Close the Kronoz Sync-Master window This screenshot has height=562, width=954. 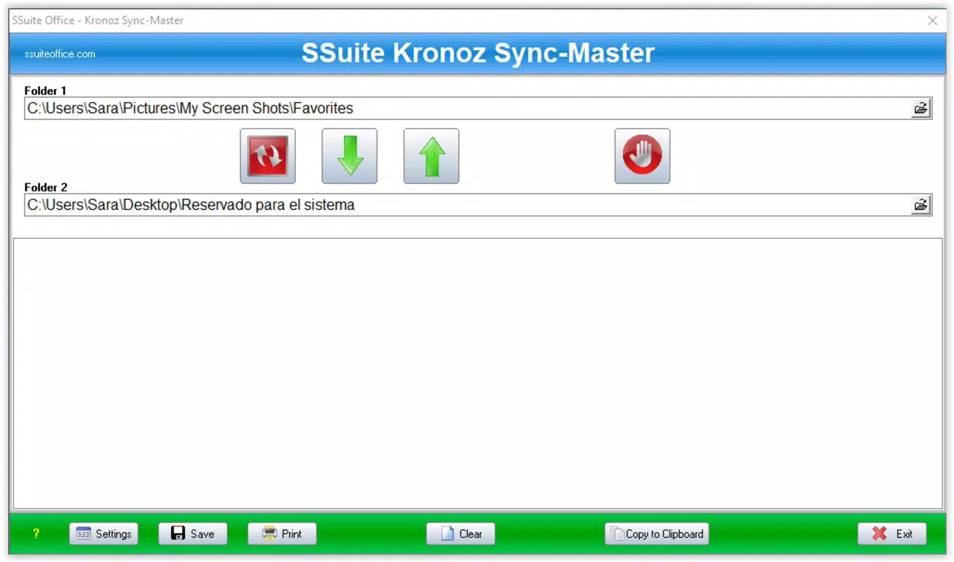click(x=933, y=20)
